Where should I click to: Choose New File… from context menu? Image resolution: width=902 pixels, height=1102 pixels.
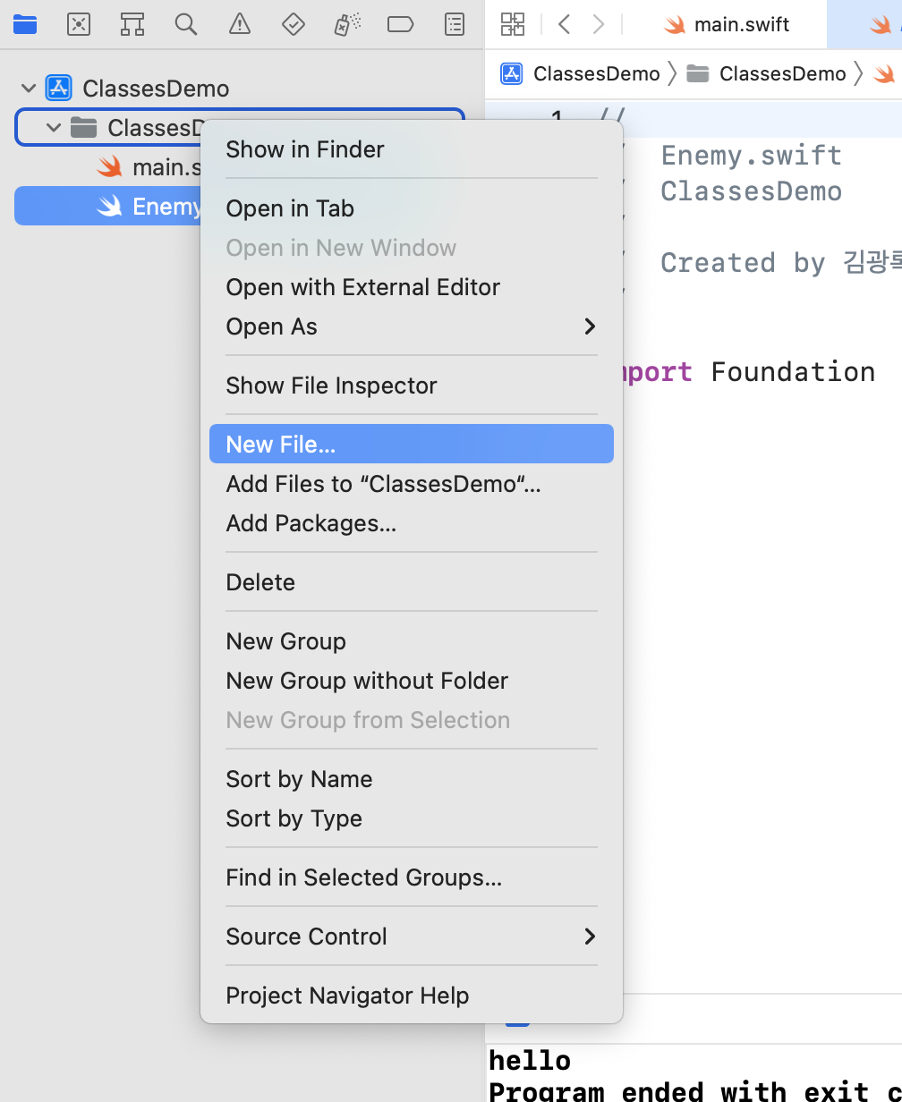[412, 444]
